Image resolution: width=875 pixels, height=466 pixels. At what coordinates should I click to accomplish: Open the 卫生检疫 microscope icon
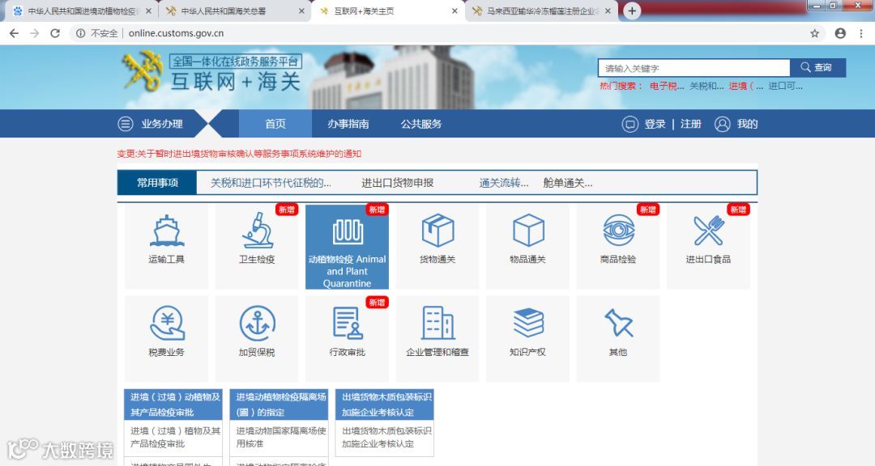pos(258,231)
